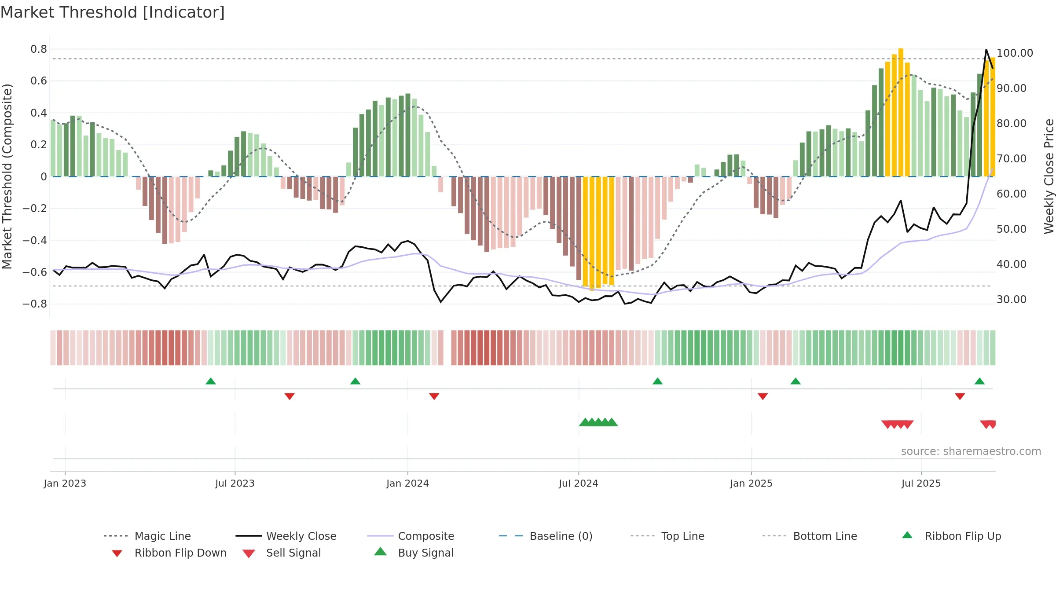Click the 50.00 price axis label
The image size is (1056, 594).
tap(1012, 229)
